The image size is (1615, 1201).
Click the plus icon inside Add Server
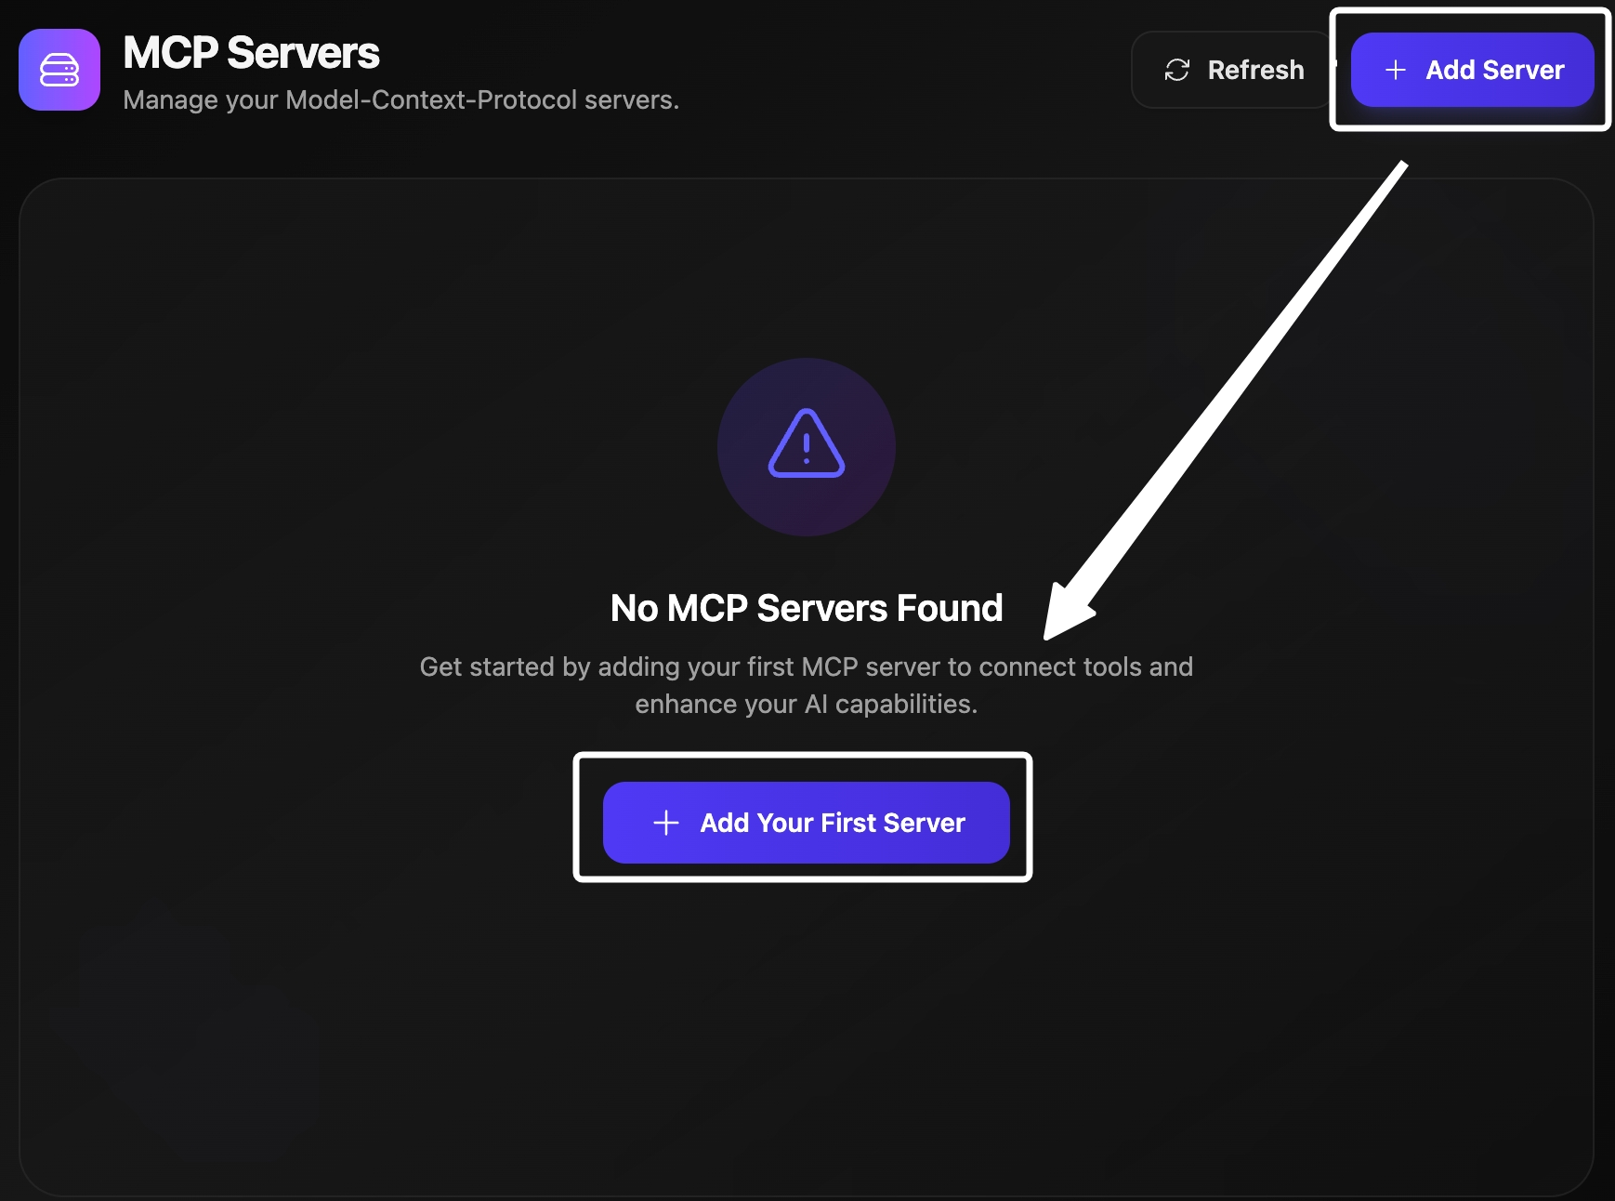click(x=1395, y=70)
